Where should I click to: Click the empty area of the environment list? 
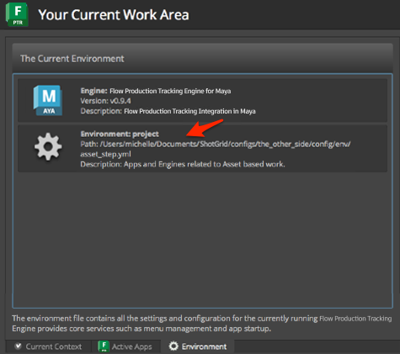click(202, 238)
